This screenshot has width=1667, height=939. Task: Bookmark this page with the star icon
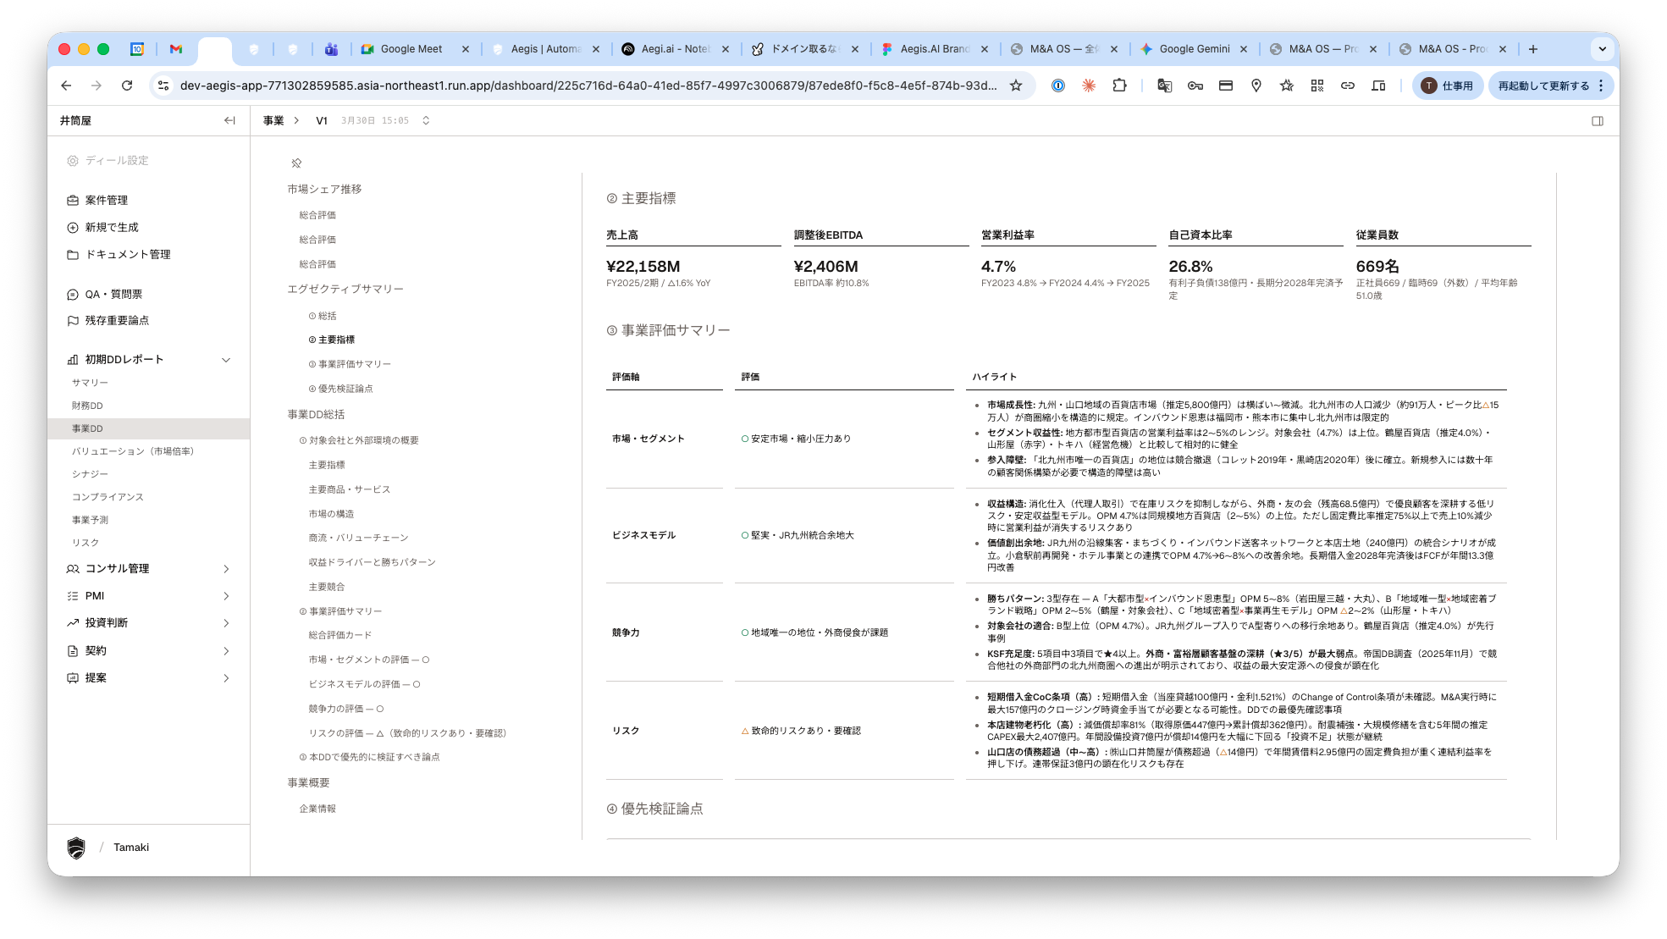(x=1015, y=86)
